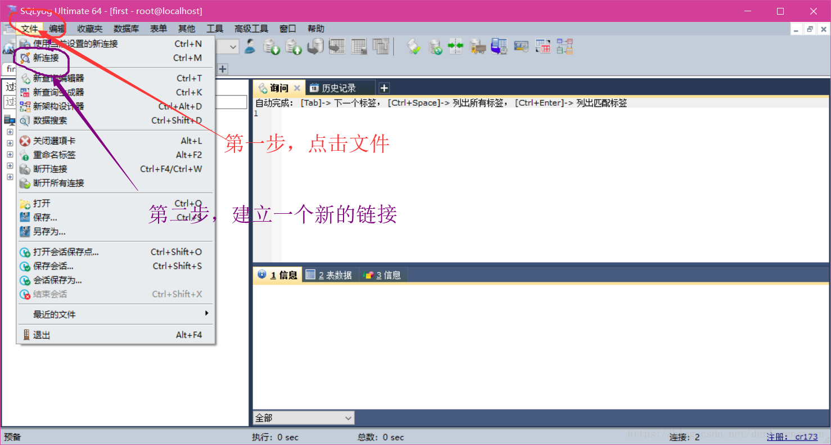Choose the Ctrl+K new query builder entry
This screenshot has width=831, height=445.
[116, 92]
